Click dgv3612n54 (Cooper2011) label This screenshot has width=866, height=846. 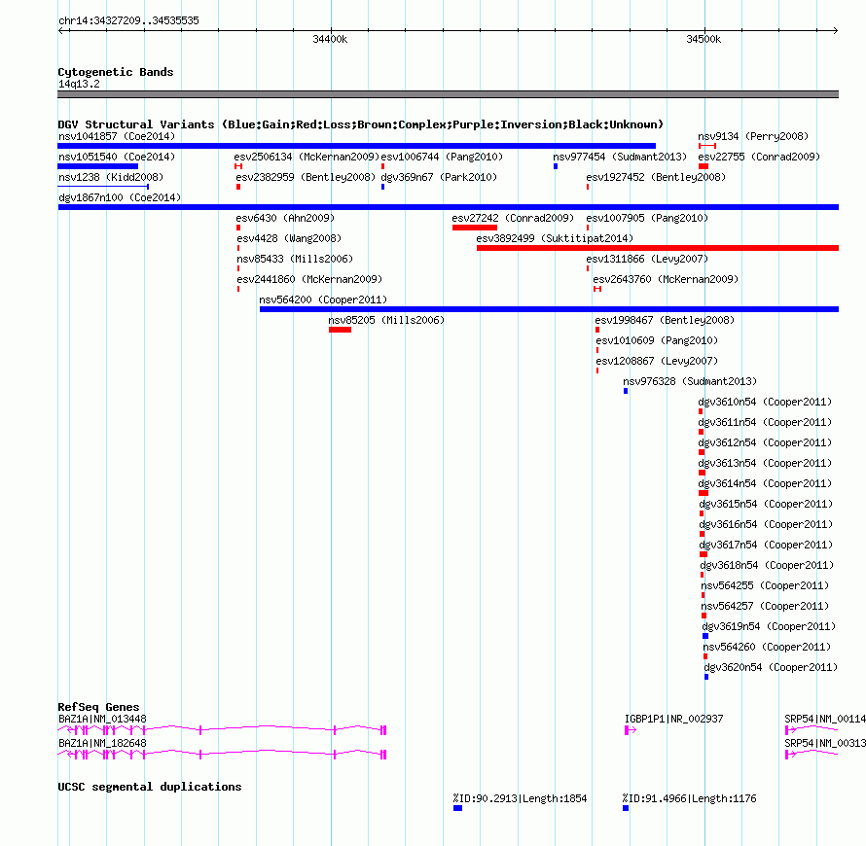[765, 442]
